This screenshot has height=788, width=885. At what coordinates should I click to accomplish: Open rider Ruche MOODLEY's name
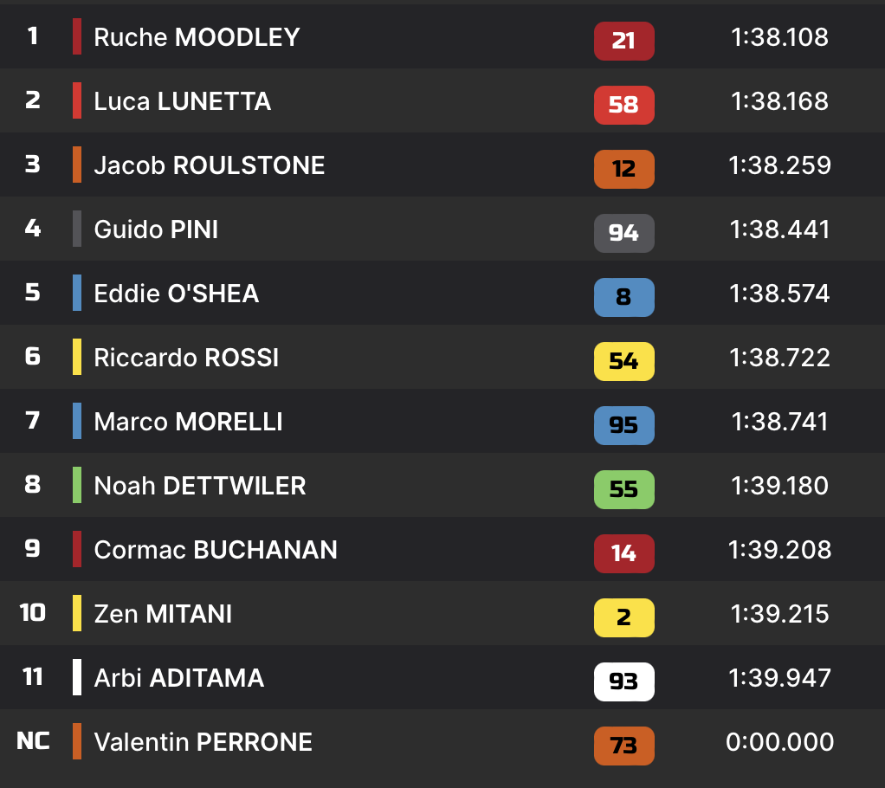(197, 37)
